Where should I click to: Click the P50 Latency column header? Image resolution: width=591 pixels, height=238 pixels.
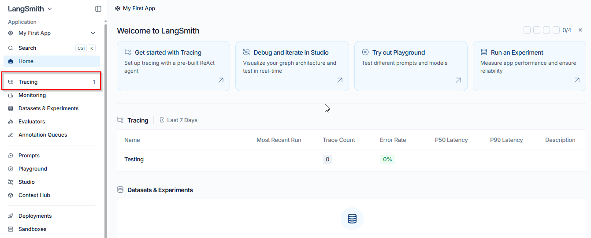coord(451,140)
